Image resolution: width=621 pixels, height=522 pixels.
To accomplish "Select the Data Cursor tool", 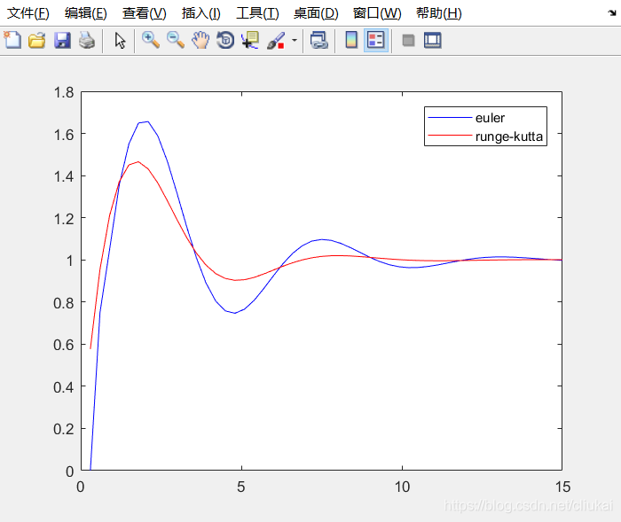I will (250, 40).
